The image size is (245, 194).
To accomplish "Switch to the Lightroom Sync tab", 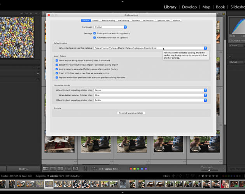I will point(163,21).
